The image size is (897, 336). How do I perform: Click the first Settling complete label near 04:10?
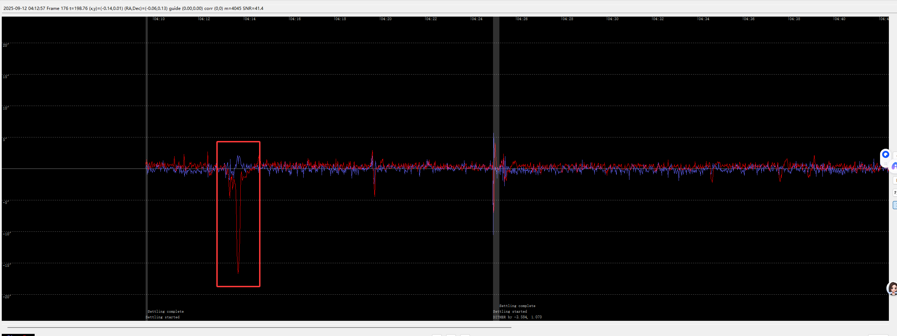point(165,312)
